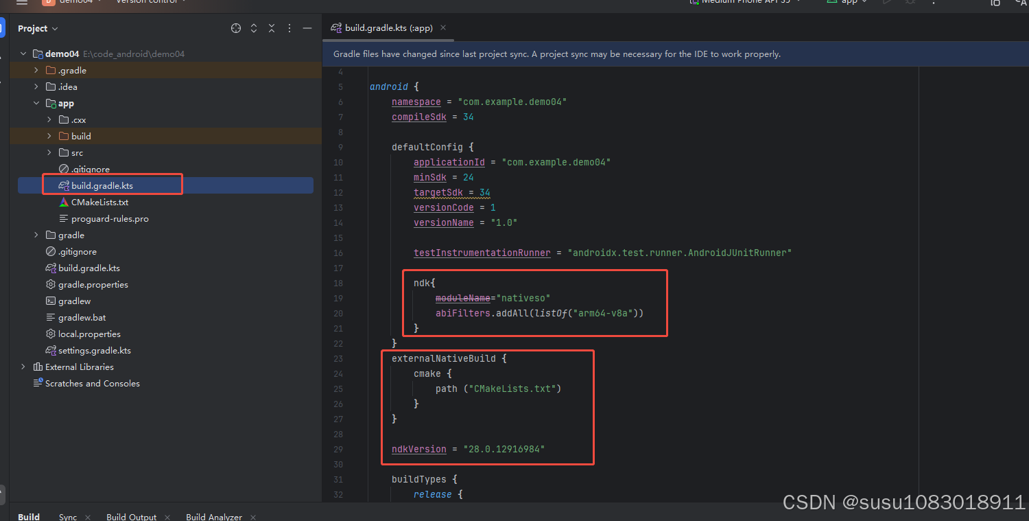Select gradle.properties file in the tree
1029x521 pixels.
click(93, 284)
